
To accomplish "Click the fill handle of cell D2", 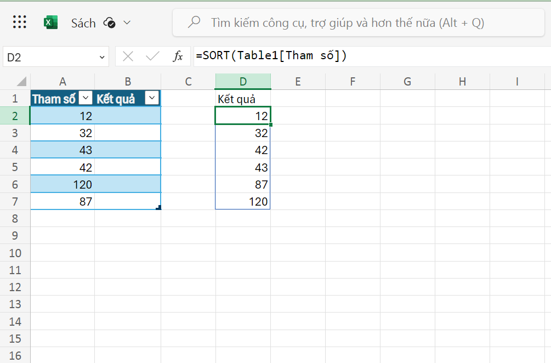I will click(x=271, y=124).
